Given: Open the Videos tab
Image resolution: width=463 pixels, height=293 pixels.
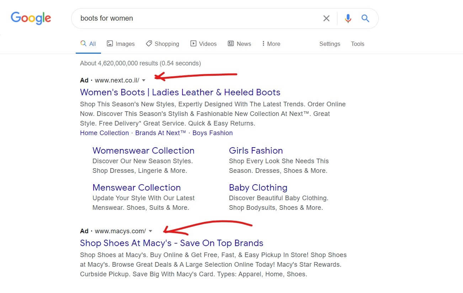Looking at the screenshot, I should pyautogui.click(x=203, y=44).
